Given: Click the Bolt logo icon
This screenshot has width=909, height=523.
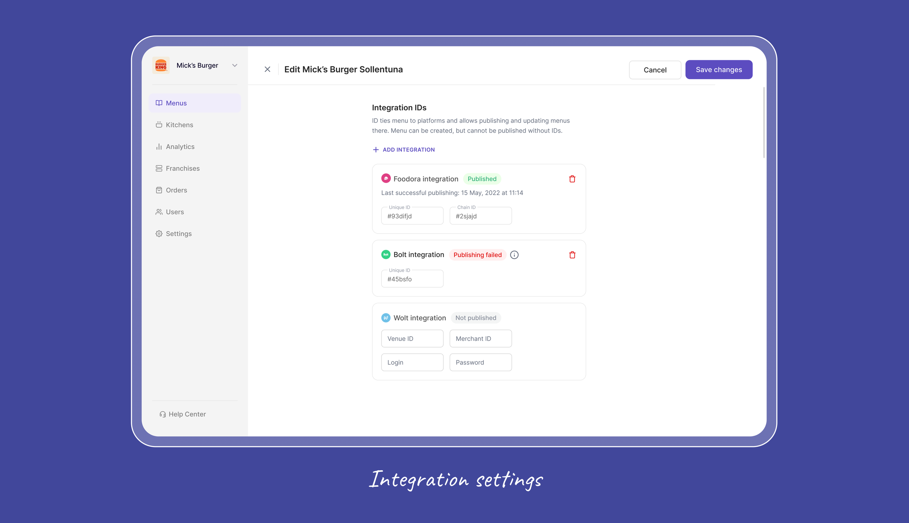Looking at the screenshot, I should point(386,255).
